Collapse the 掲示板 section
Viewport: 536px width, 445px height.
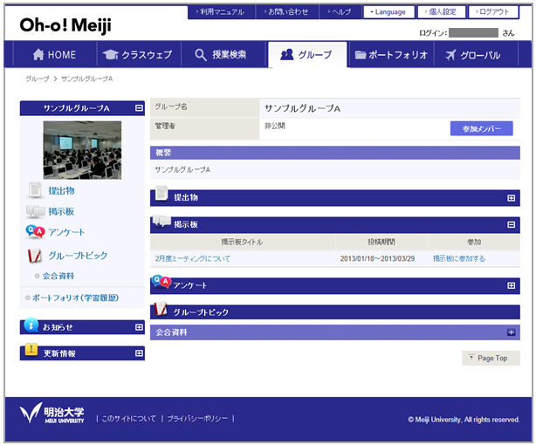[x=511, y=224]
